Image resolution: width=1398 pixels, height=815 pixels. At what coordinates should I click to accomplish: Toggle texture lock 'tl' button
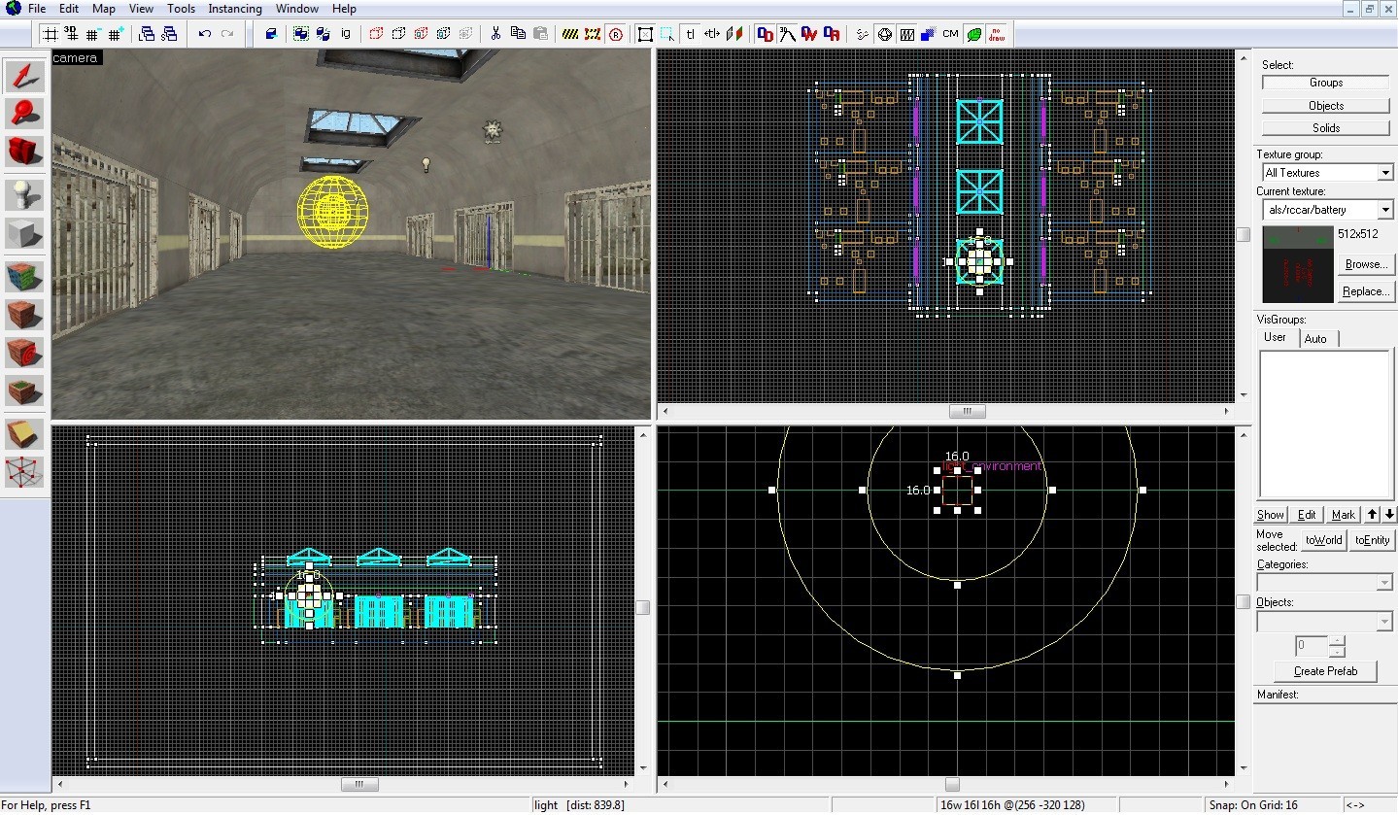coord(690,34)
